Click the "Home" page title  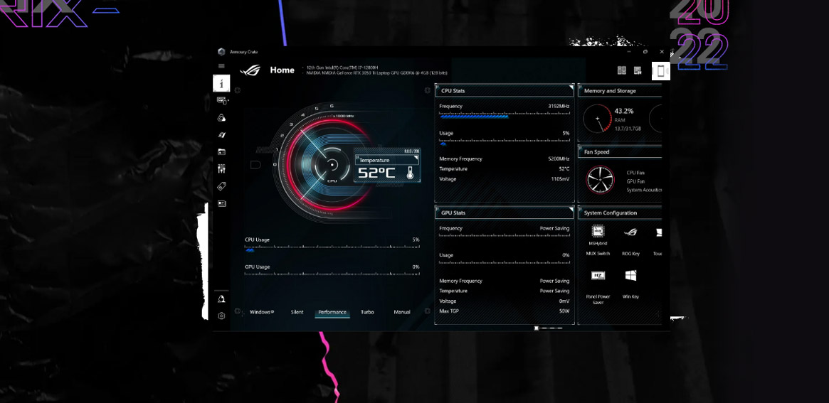(283, 70)
